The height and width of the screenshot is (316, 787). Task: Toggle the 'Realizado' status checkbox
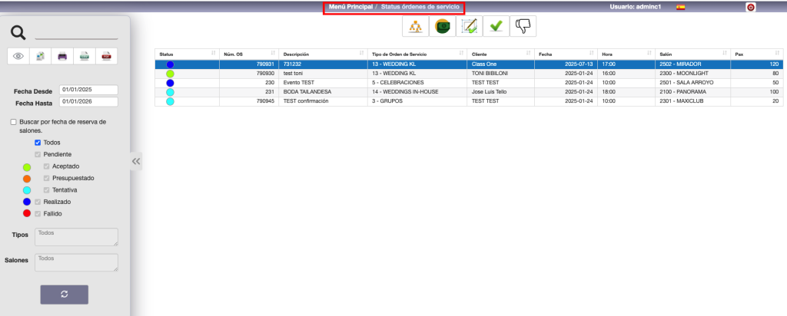pos(38,202)
